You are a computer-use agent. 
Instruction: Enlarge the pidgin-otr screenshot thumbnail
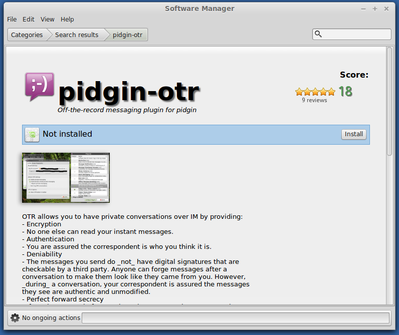click(x=66, y=178)
